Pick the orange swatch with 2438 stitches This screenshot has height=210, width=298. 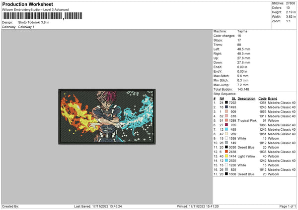[226, 152]
